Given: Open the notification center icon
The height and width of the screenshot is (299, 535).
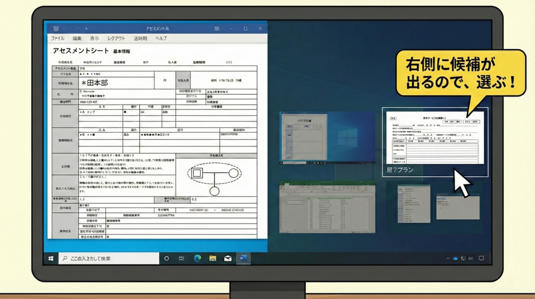Looking at the screenshot, I should pyautogui.click(x=481, y=258).
